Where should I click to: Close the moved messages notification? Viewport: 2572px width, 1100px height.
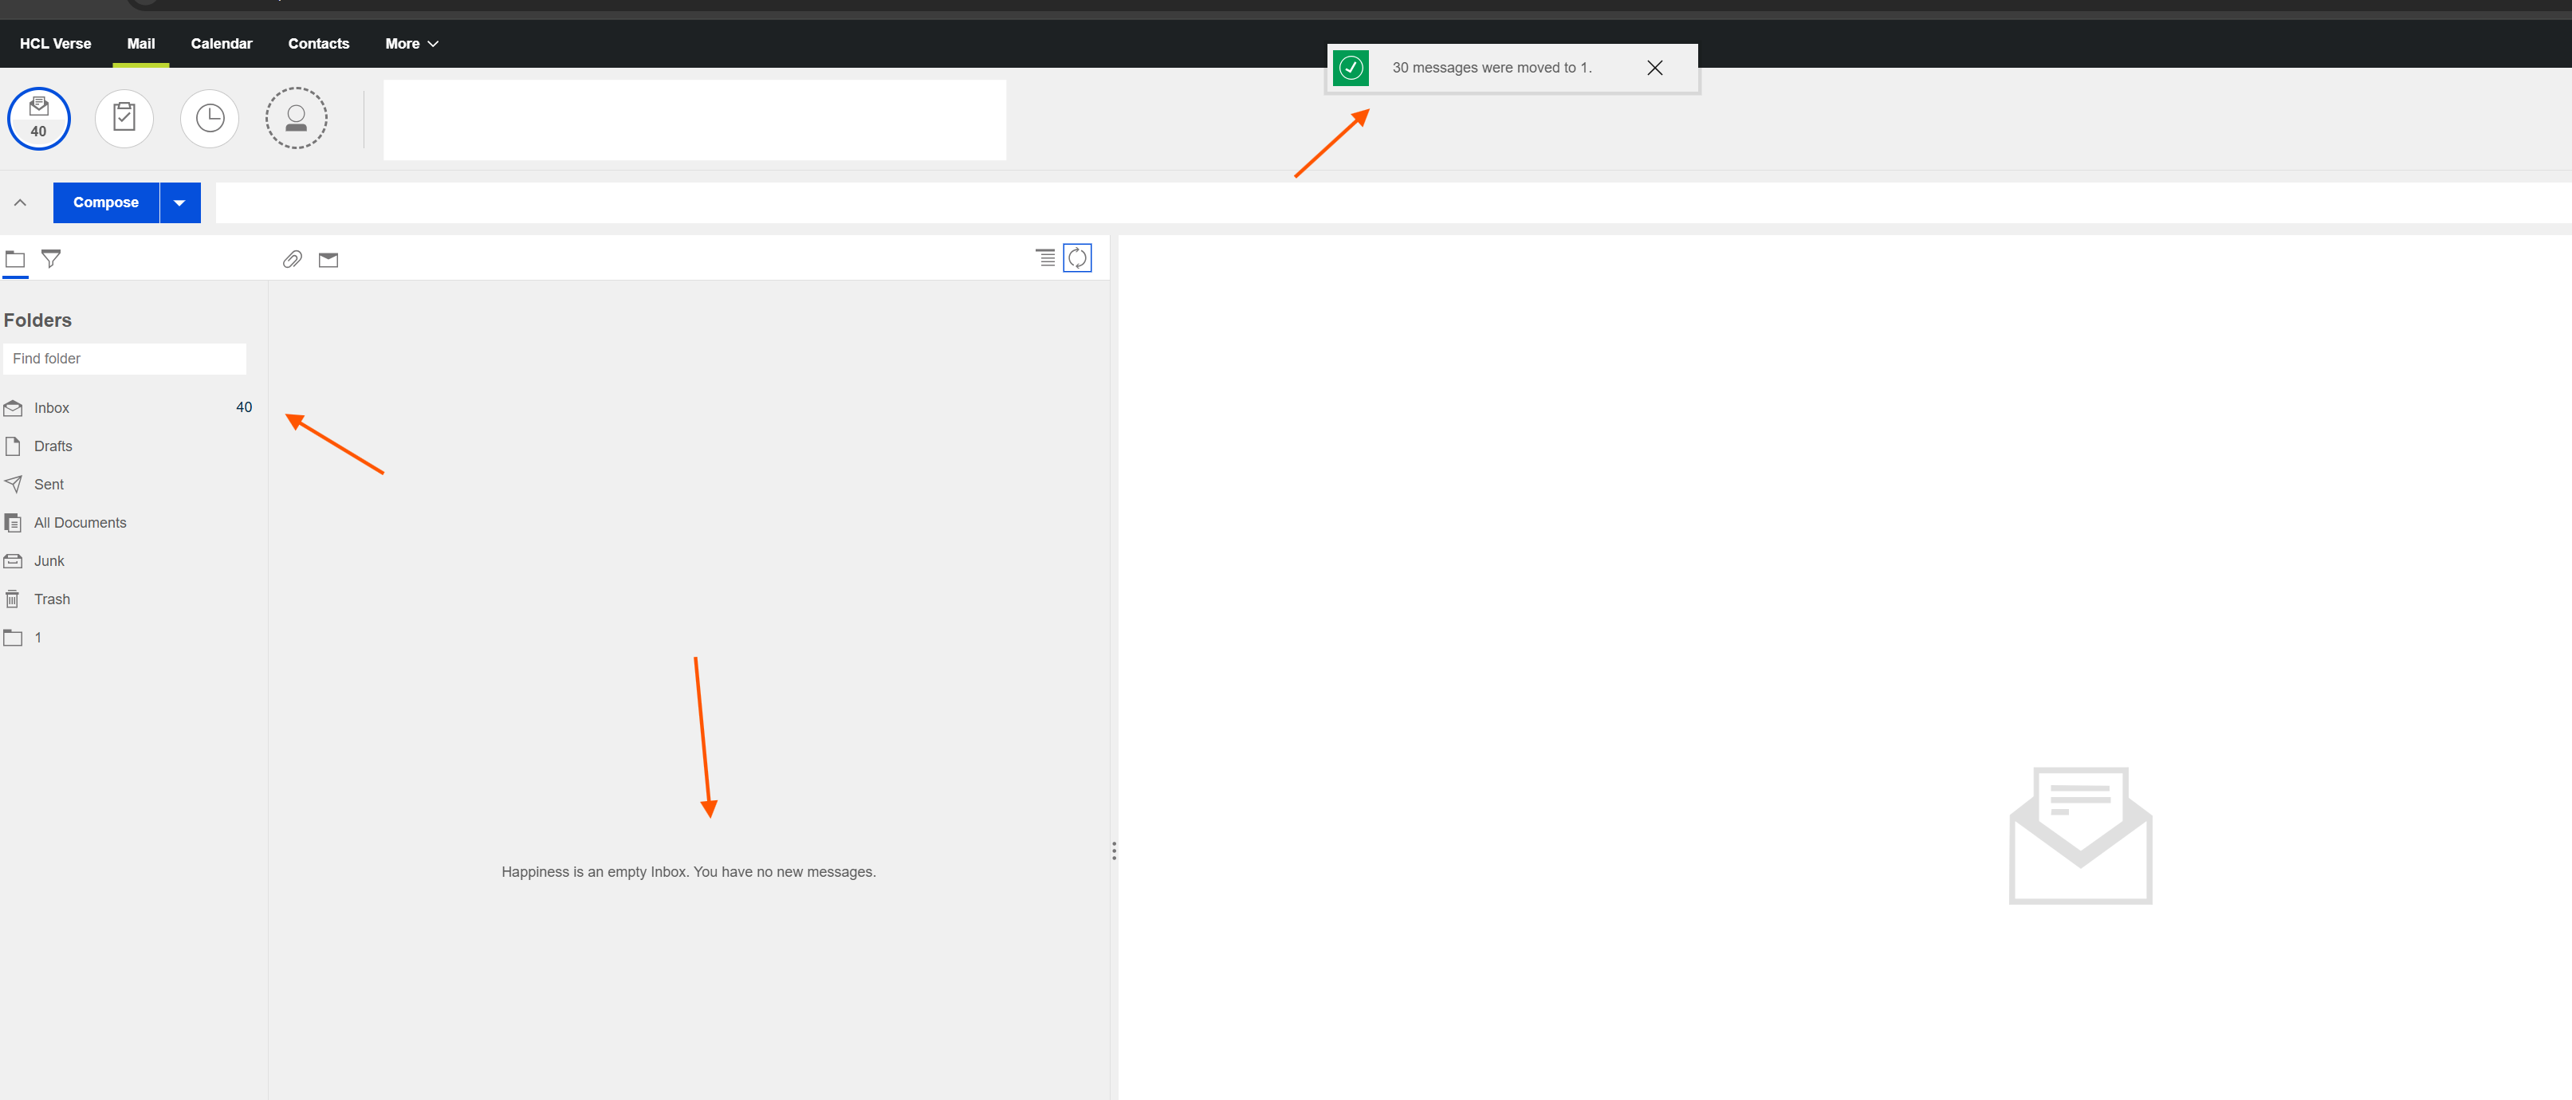[x=1654, y=68]
